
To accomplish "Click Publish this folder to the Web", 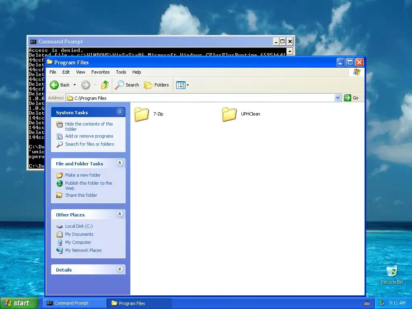I will [x=89, y=185].
